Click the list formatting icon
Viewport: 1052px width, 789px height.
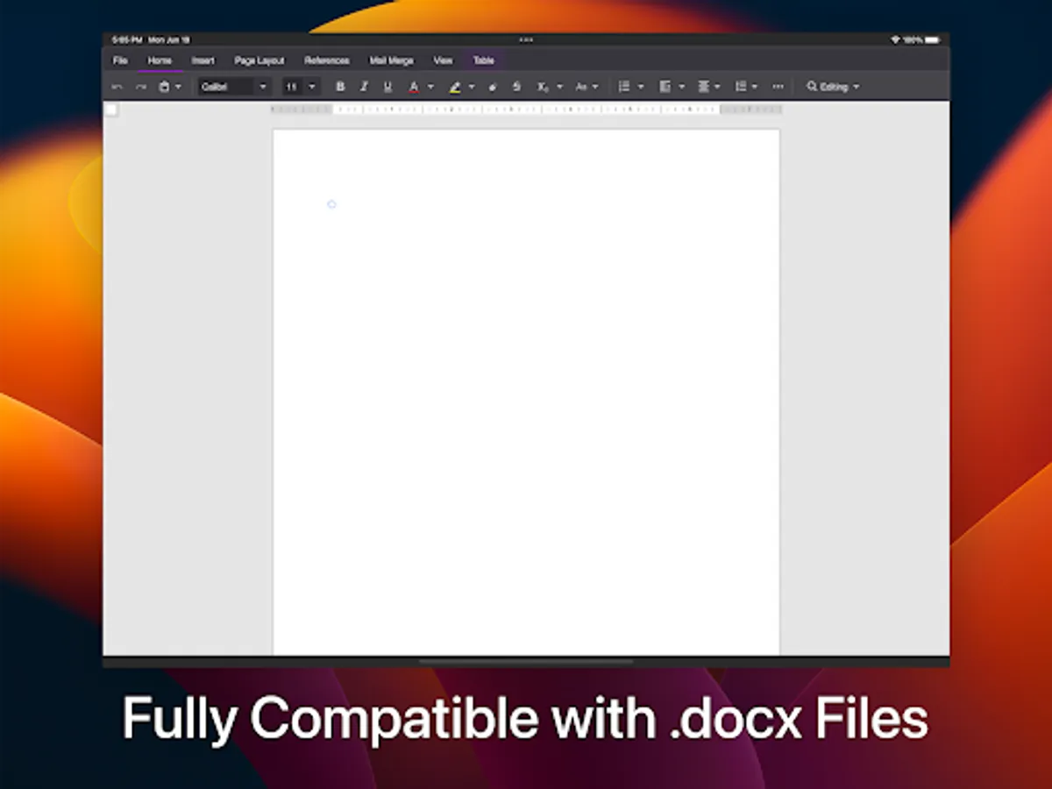pyautogui.click(x=624, y=87)
